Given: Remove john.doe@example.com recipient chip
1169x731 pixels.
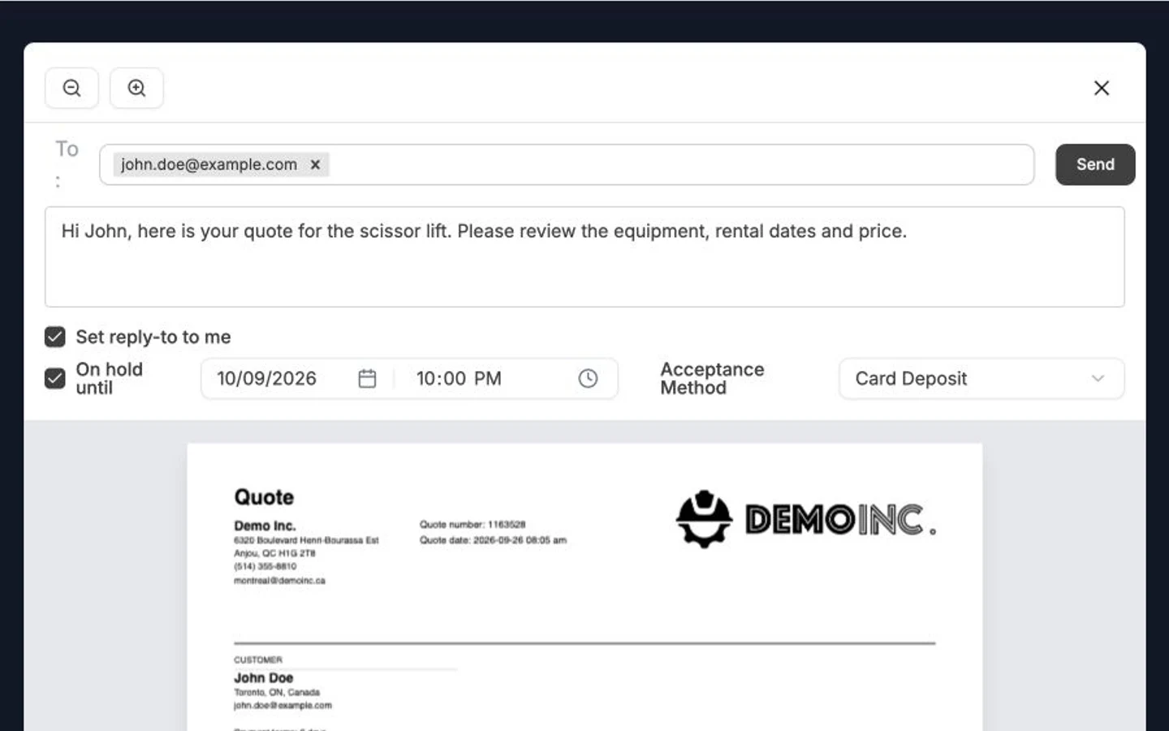Looking at the screenshot, I should click(315, 164).
